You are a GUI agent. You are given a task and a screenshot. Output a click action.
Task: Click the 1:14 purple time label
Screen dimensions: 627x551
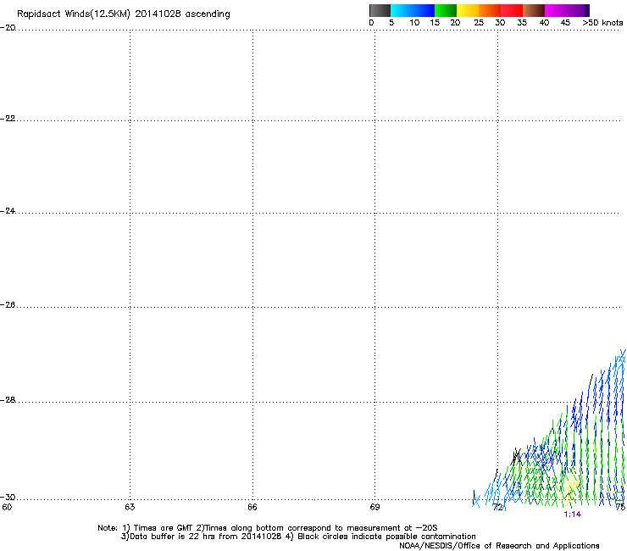(572, 515)
